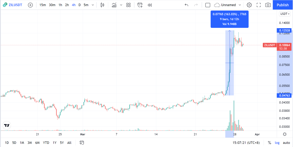Open the Unnamed layout dropdown
Image resolution: width=293 pixels, height=147 pixels.
point(227,5)
